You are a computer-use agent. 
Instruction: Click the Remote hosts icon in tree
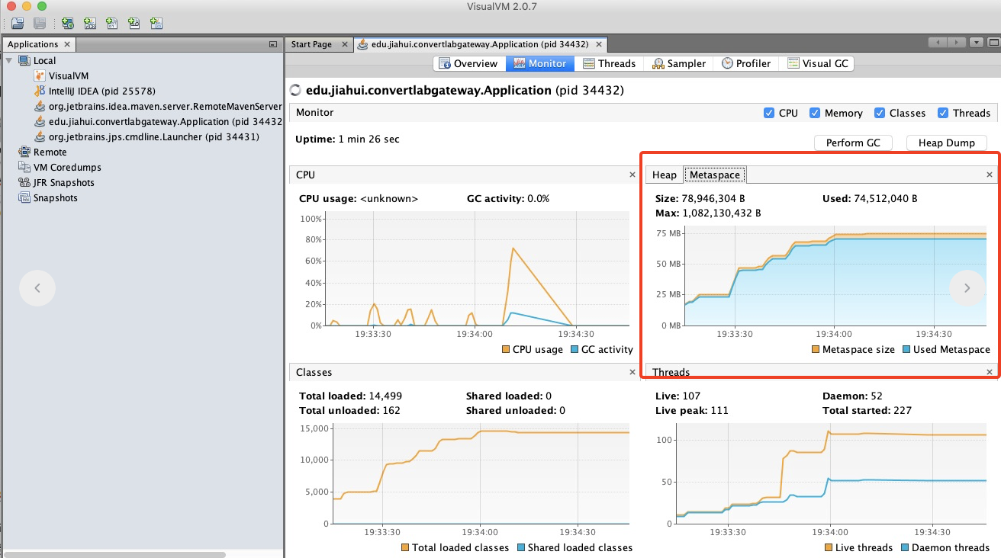[24, 152]
